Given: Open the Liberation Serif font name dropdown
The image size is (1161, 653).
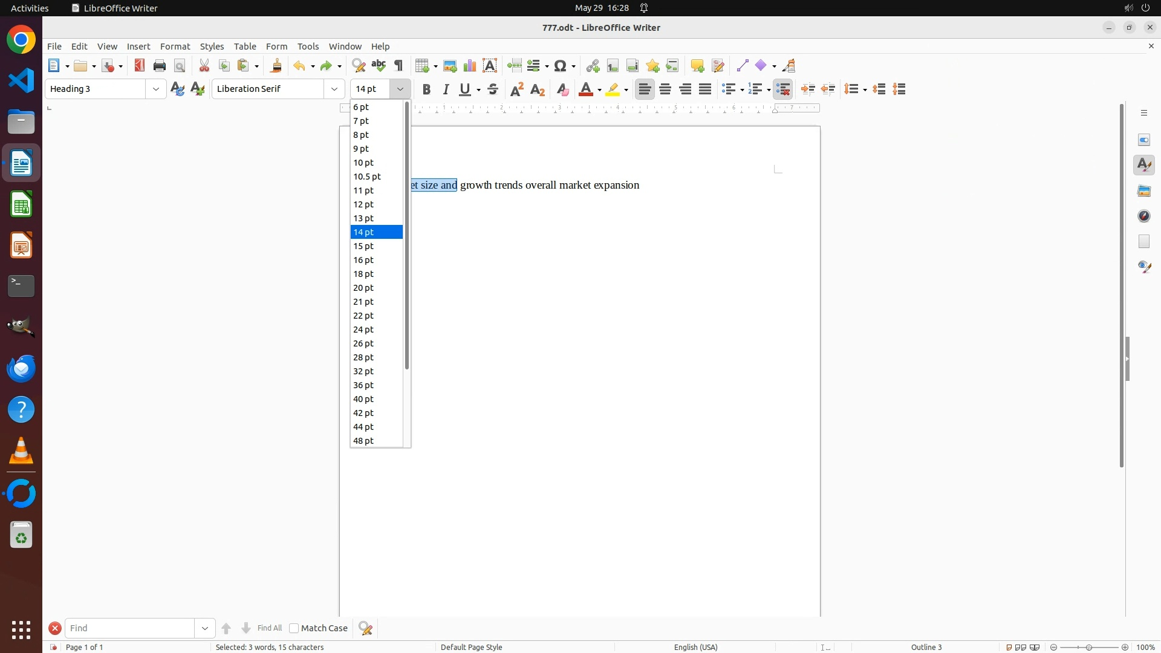Looking at the screenshot, I should pyautogui.click(x=334, y=89).
